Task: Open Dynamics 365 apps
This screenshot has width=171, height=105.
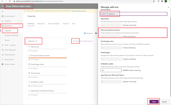Action: [12, 35]
